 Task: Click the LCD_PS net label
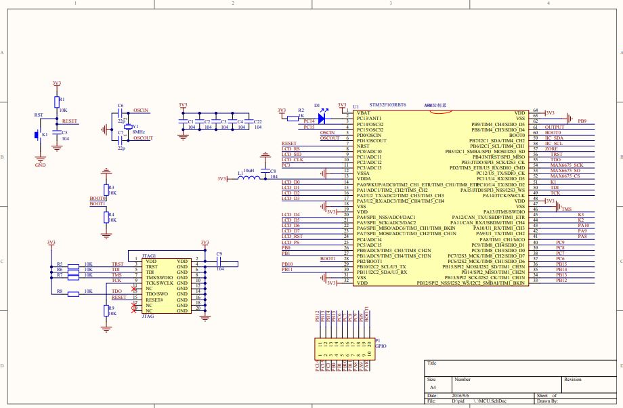point(291,242)
